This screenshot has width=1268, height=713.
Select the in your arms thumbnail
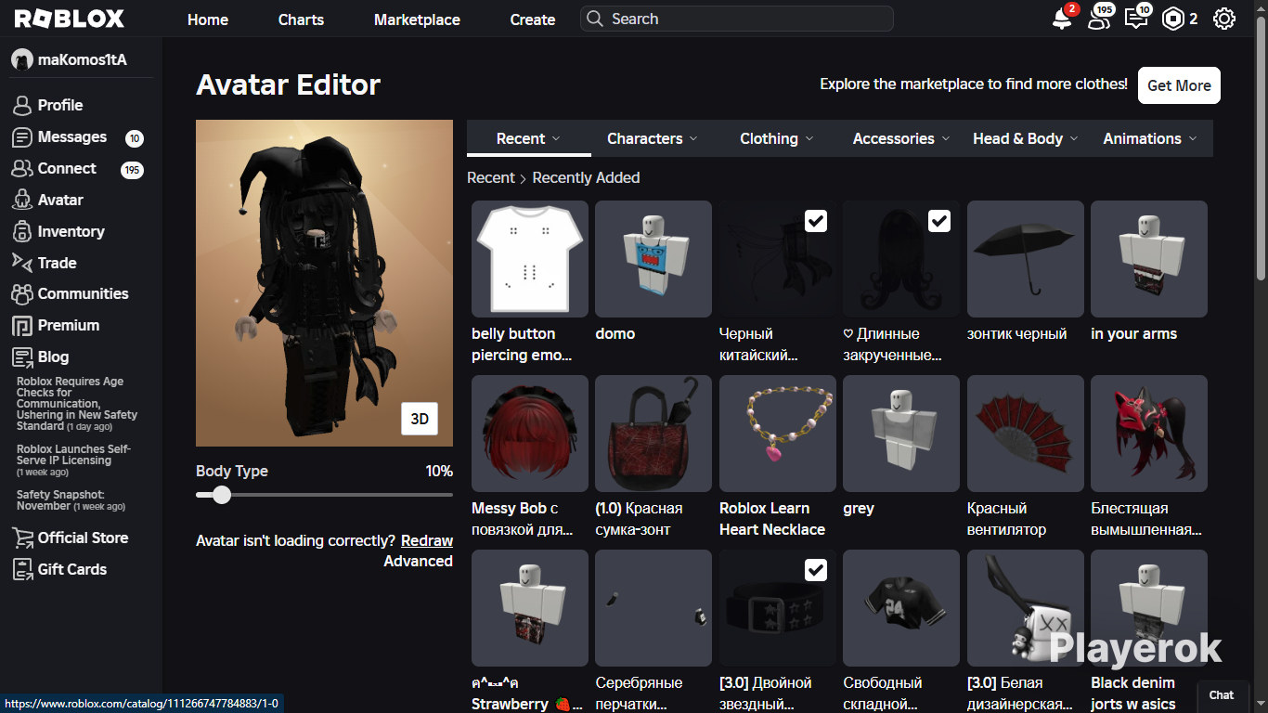(x=1149, y=259)
